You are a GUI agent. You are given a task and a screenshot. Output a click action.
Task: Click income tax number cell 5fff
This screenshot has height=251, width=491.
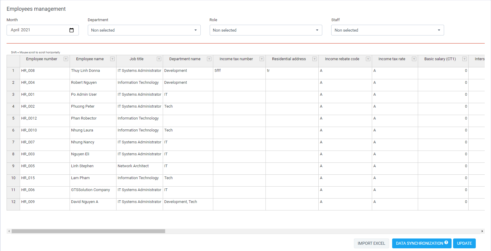click(240, 73)
